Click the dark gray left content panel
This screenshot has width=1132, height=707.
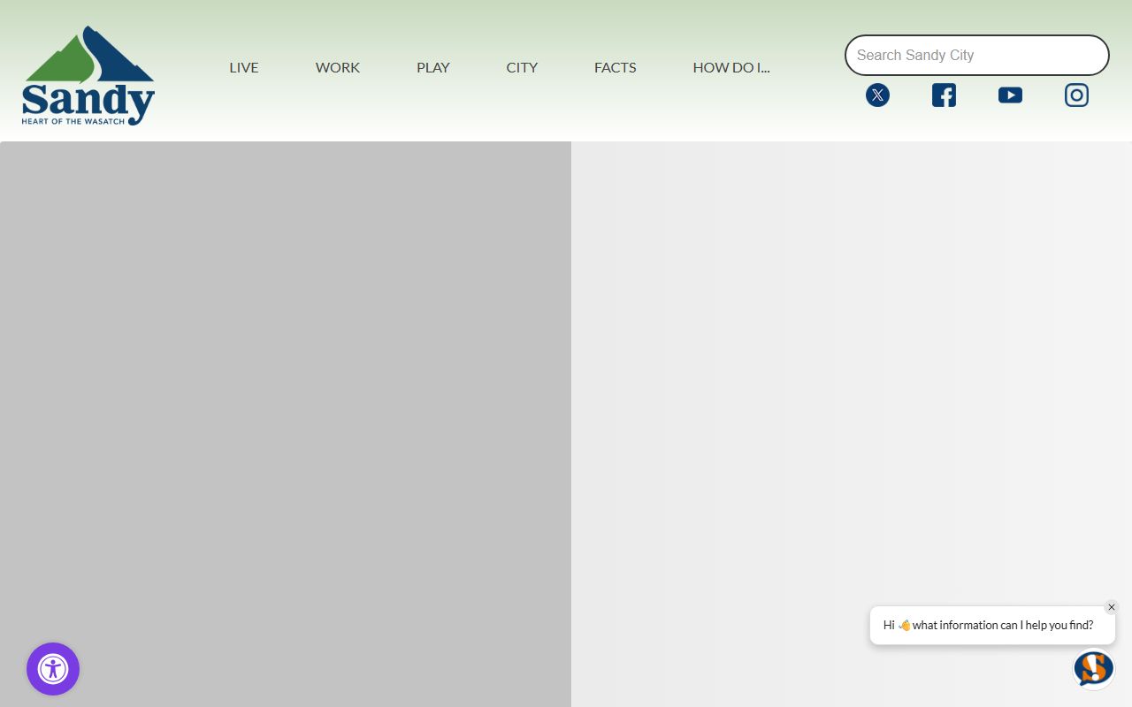coord(285,424)
